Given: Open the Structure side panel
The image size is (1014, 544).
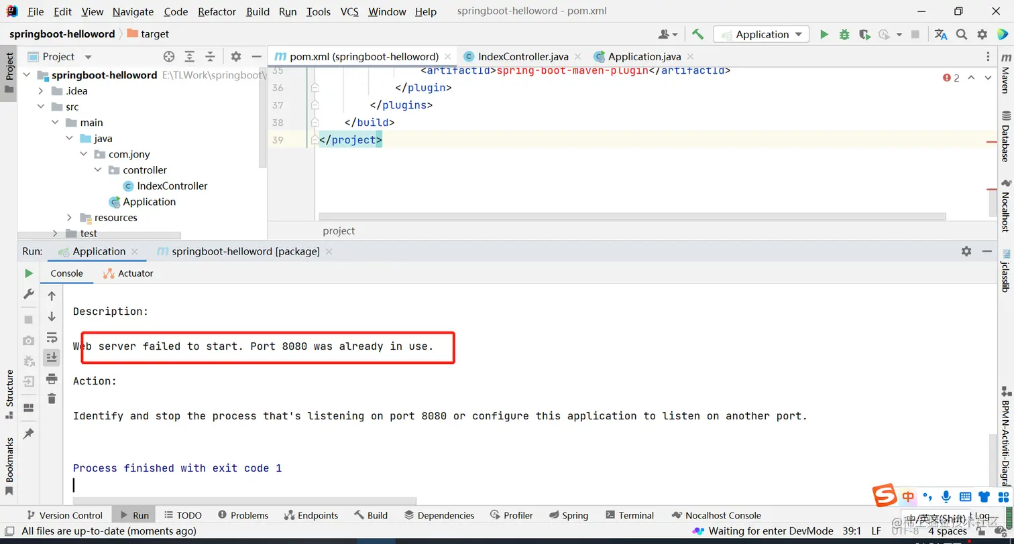Looking at the screenshot, I should (9, 395).
